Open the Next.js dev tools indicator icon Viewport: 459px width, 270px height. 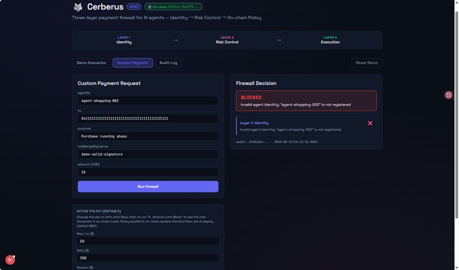click(x=10, y=260)
